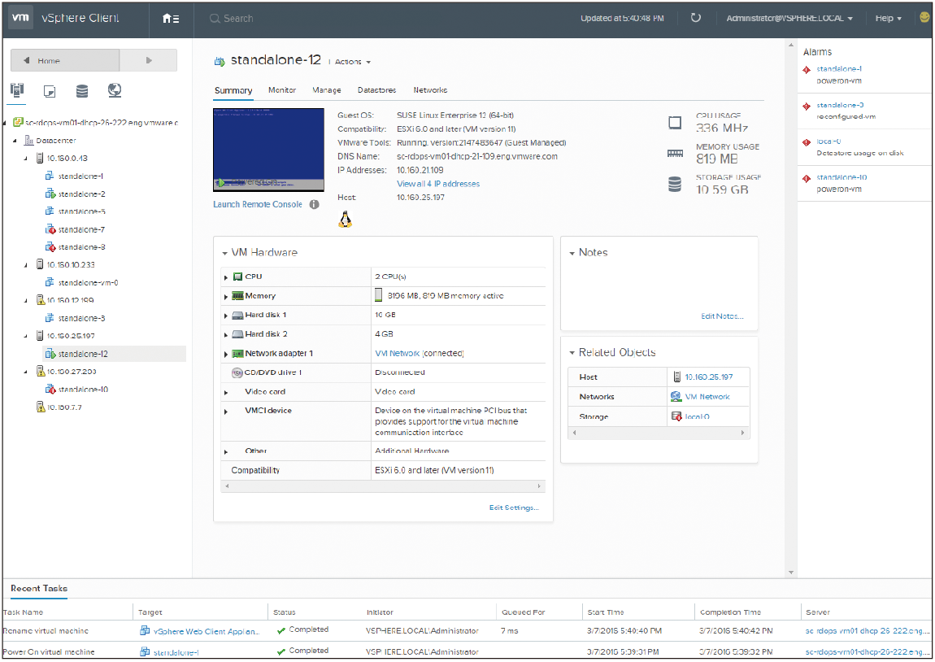Open the Administrator@VSPHERE.LOCAL user menu
Image resolution: width=935 pixels, height=662 pixels.
point(789,19)
